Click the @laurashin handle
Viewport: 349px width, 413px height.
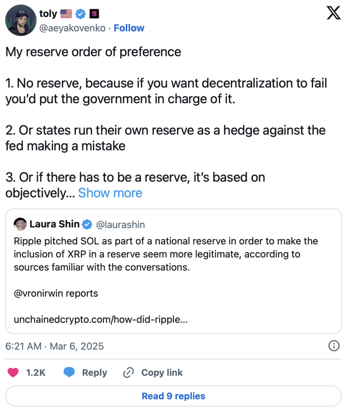(120, 224)
